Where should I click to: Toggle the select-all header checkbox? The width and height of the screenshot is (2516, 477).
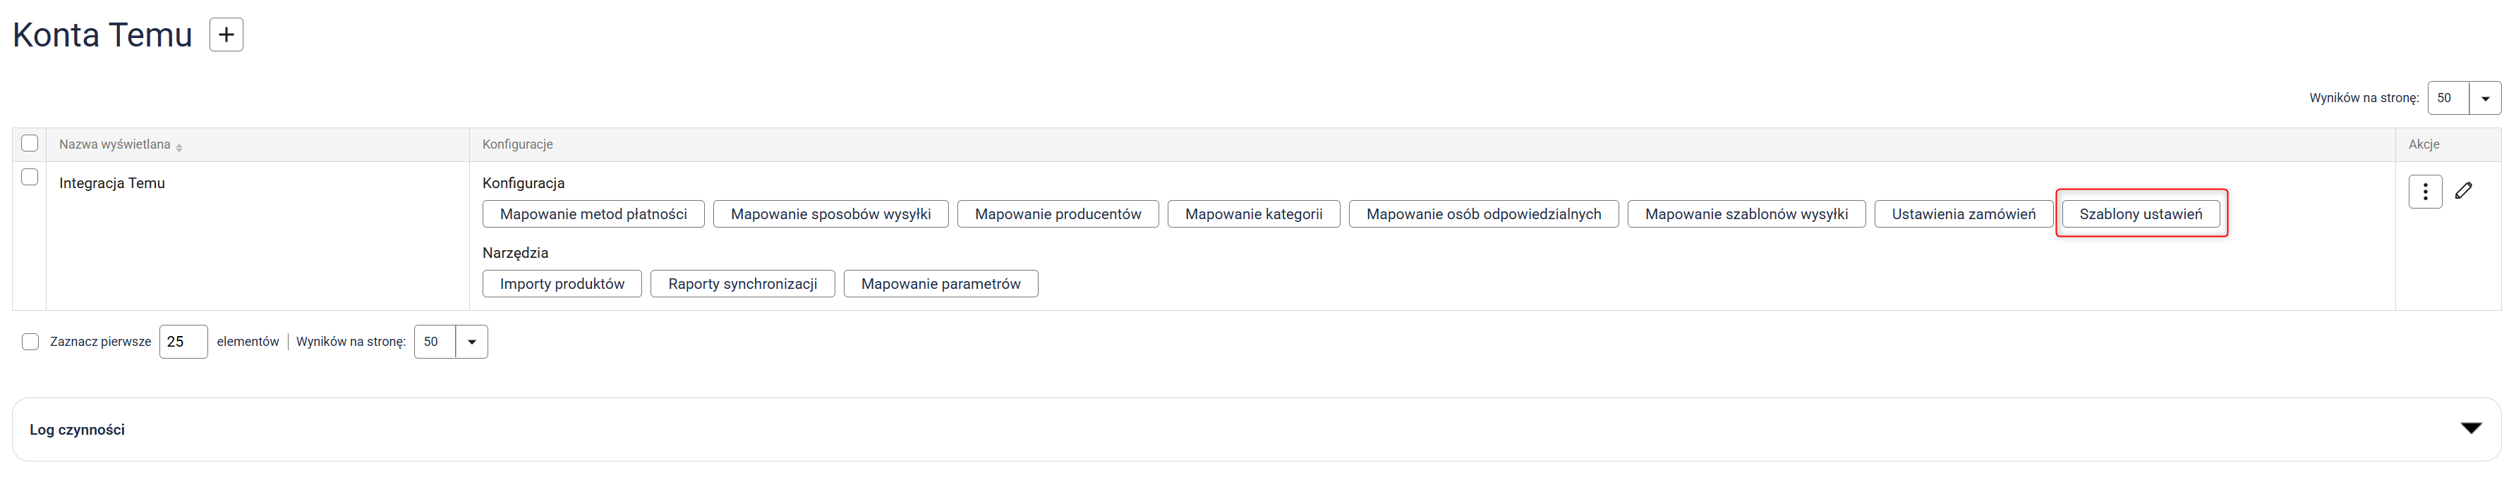(x=30, y=144)
